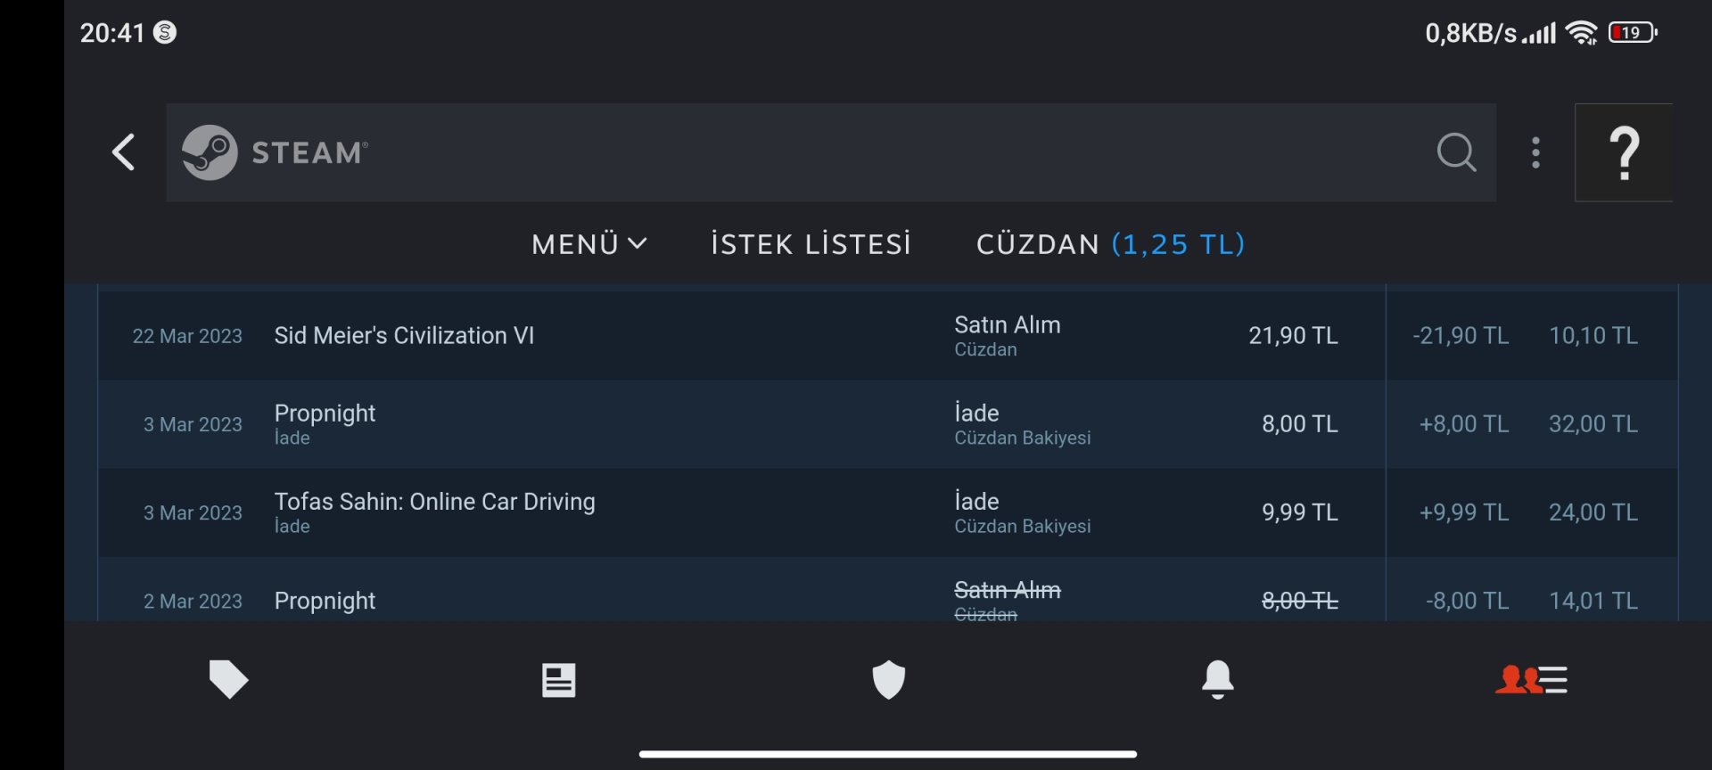Tap the S status notification icon
This screenshot has height=770, width=1712.
click(165, 32)
